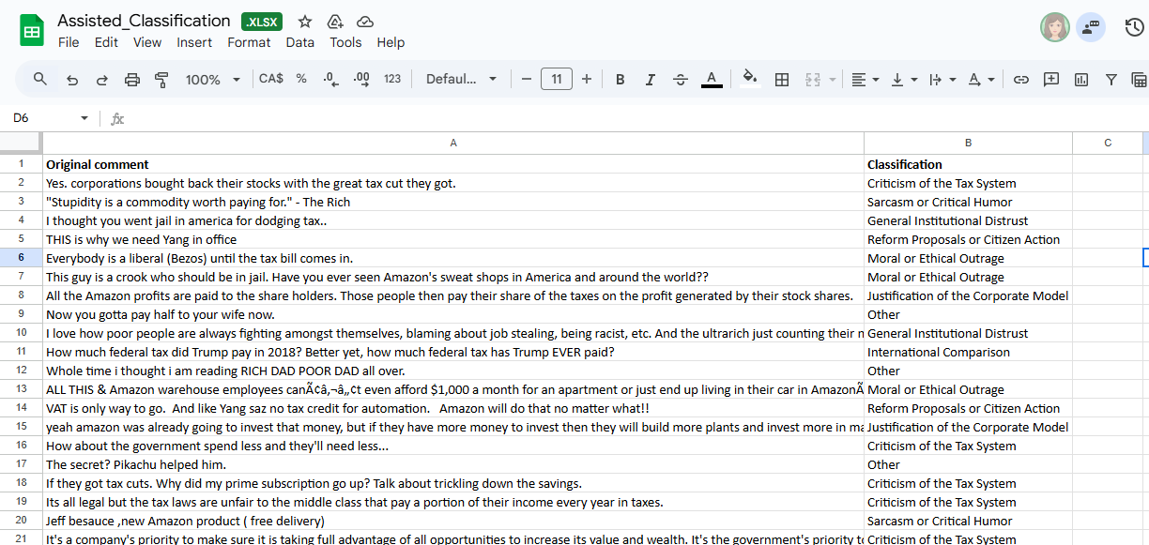This screenshot has width=1149, height=545.
Task: Open the borders tool
Action: point(781,80)
